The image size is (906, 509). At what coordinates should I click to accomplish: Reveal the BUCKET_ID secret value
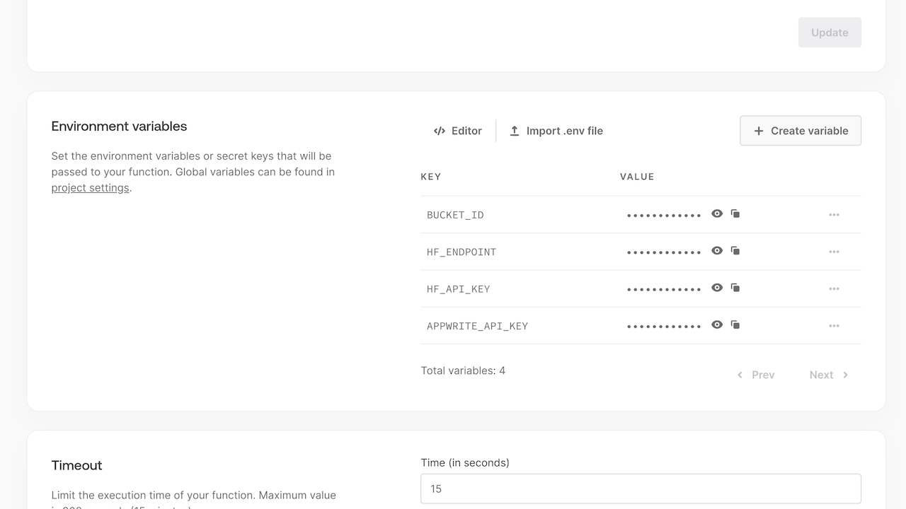click(717, 213)
